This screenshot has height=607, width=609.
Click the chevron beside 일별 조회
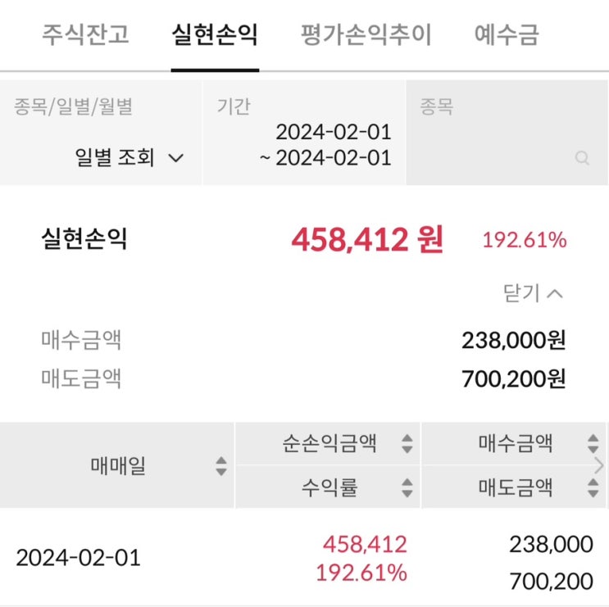175,158
